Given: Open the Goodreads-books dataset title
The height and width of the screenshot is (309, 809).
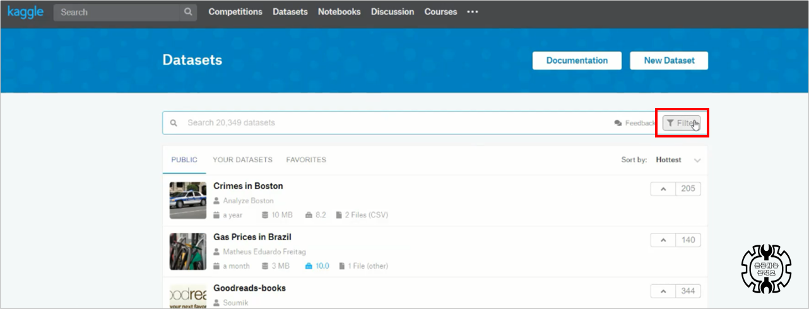Looking at the screenshot, I should (249, 288).
